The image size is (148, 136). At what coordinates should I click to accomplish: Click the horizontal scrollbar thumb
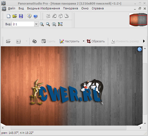pos(69,128)
